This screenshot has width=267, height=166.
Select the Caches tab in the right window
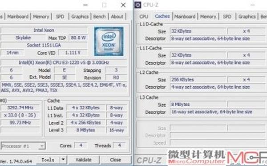[x=162, y=16]
